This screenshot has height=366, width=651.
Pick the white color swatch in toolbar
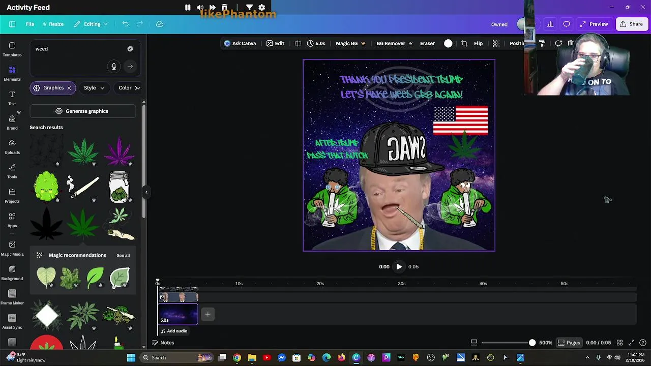tap(448, 44)
